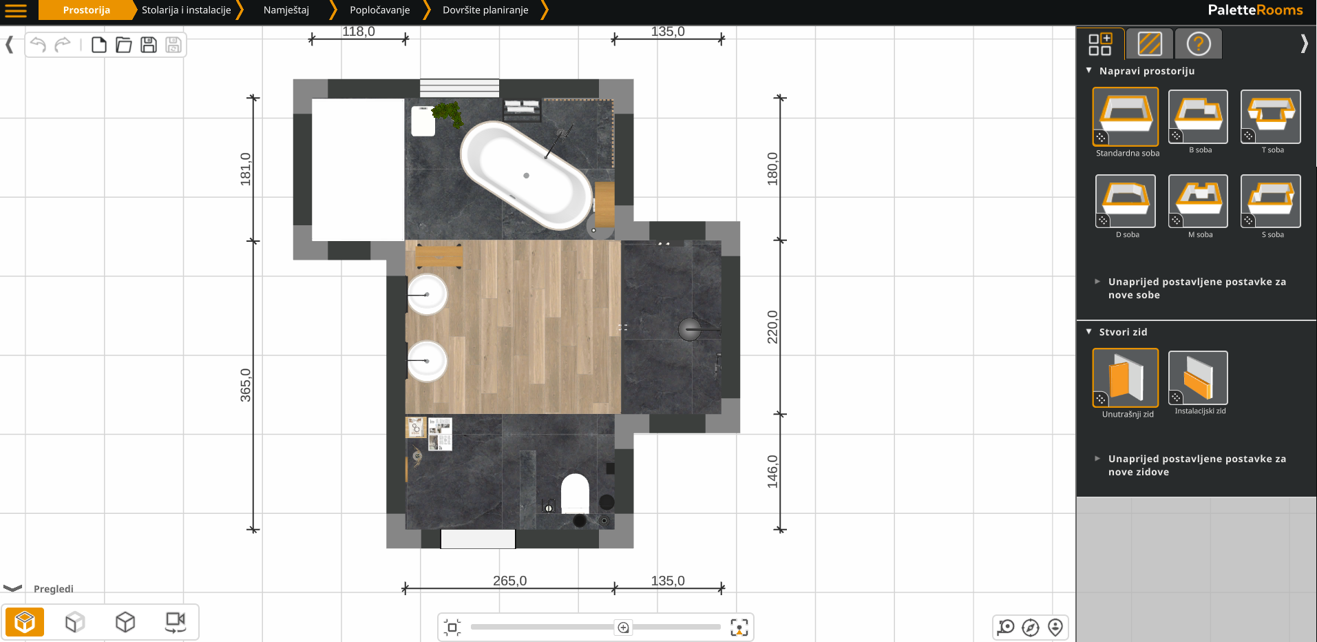This screenshot has height=642, width=1317.
Task: Switch to the camera walkthrough view
Action: point(175,622)
